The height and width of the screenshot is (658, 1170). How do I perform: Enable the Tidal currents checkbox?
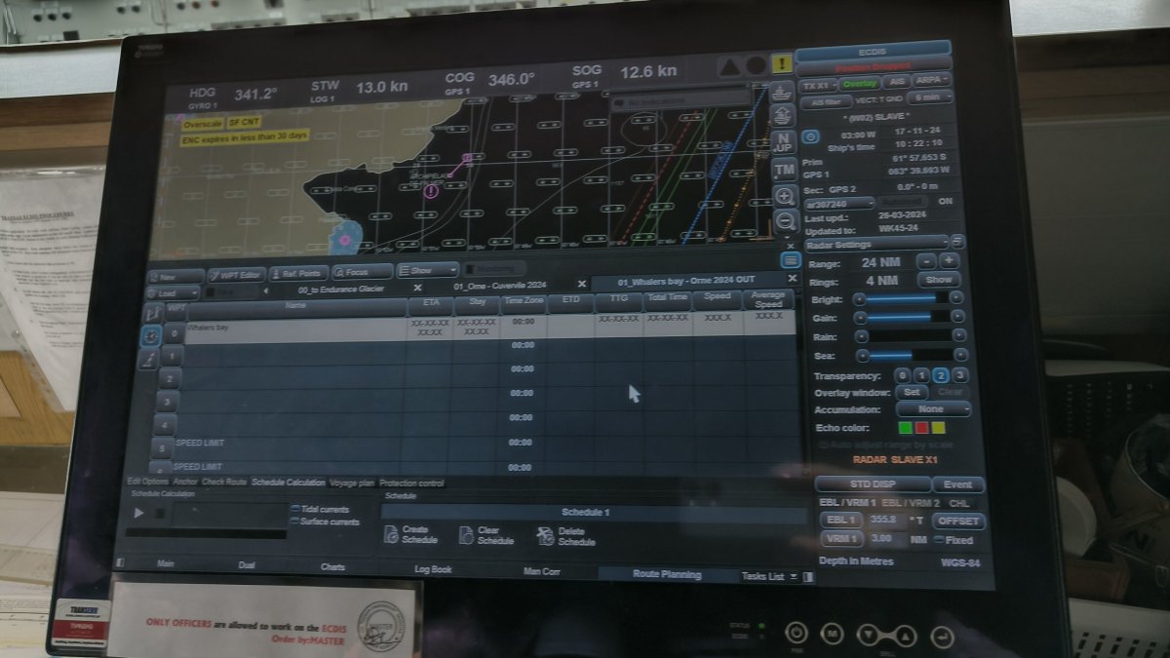295,510
